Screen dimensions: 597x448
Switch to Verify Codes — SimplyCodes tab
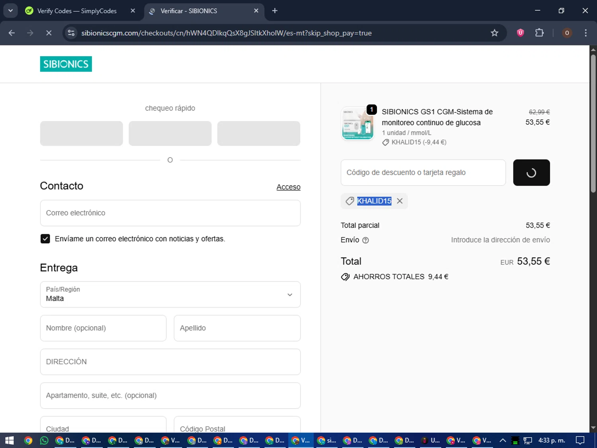77,11
